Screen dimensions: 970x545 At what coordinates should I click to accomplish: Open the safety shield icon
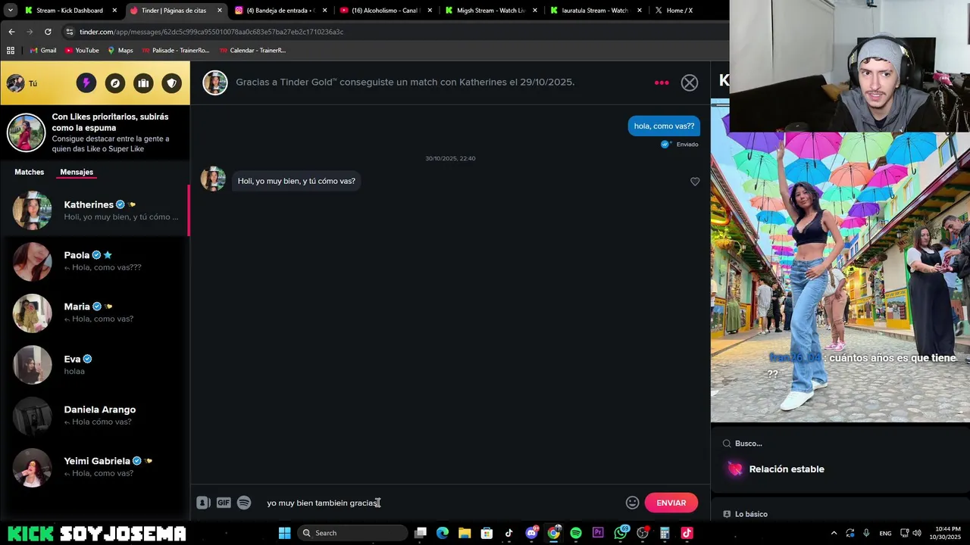pyautogui.click(x=172, y=83)
